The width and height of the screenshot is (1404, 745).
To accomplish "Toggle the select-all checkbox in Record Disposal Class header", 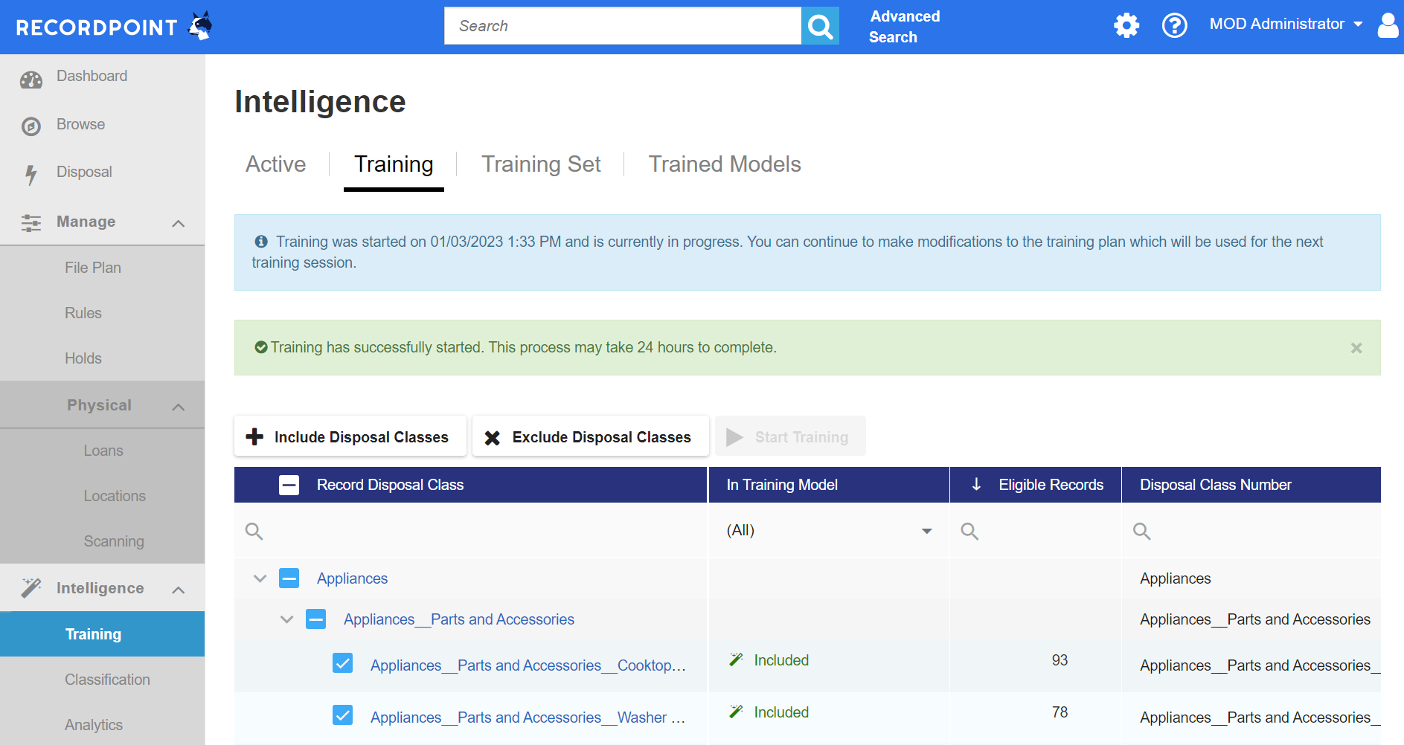I will [x=289, y=484].
